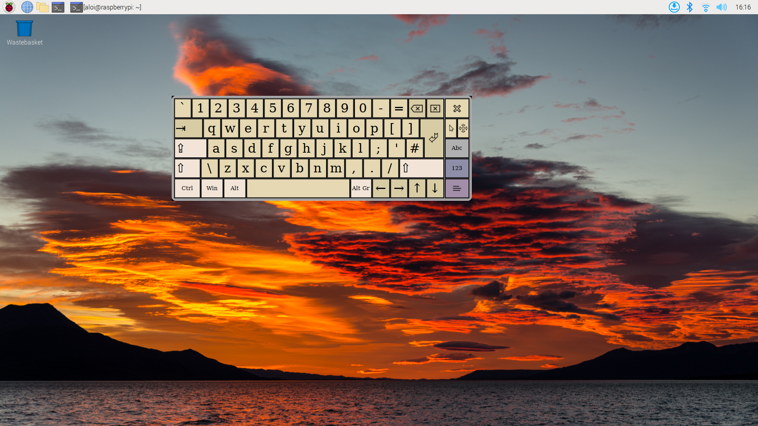This screenshot has width=758, height=426.
Task: Toggle the right Shift key
Action: [x=421, y=168]
